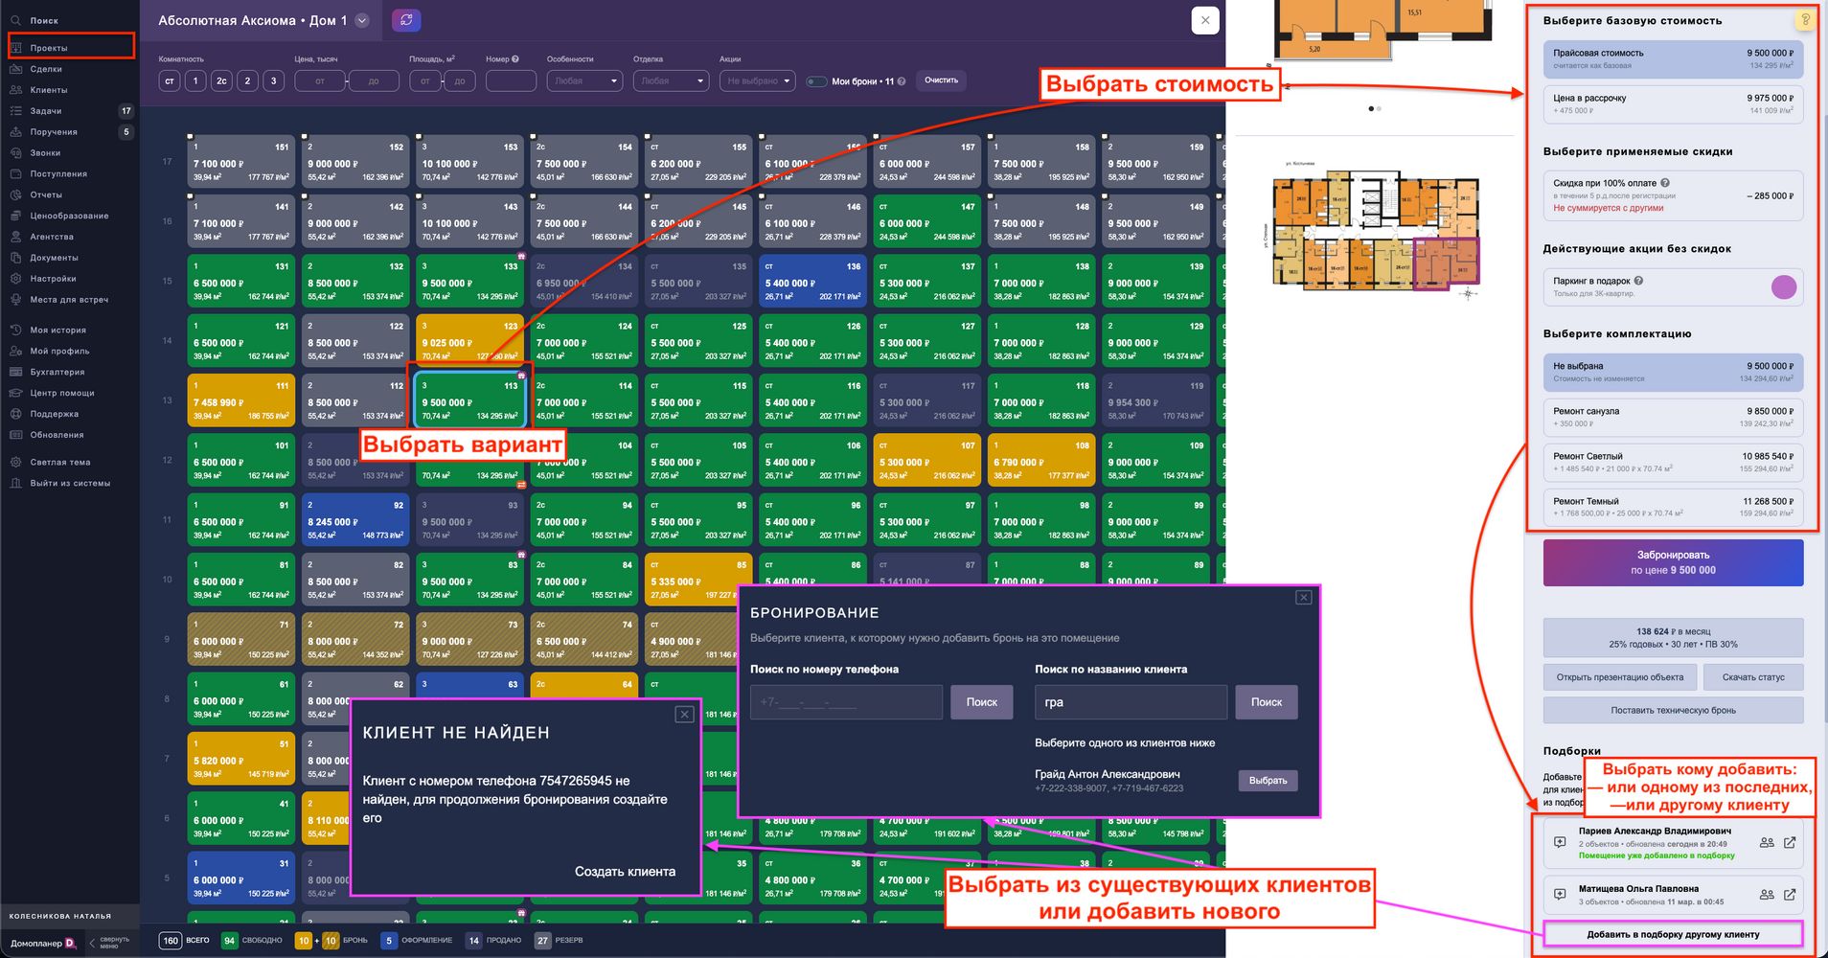Screen dimensions: 1828x958
Task: Click the Бухгалтерия sidebar icon
Action: tap(16, 372)
